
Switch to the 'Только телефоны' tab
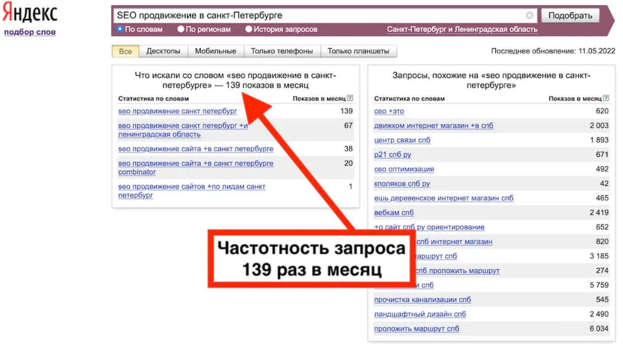(282, 51)
